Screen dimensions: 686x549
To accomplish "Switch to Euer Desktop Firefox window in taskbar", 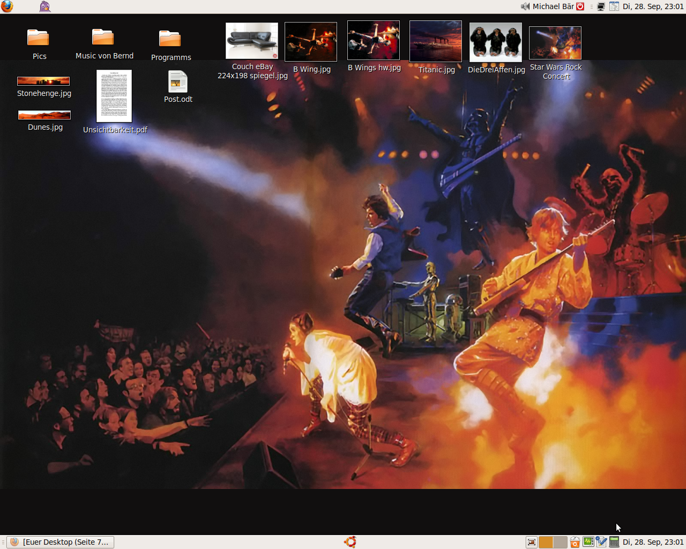I will [61, 542].
